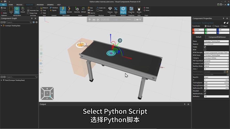The image size is (230, 129).
Task: Open the Properties ribbon menu
Action: 131,10
